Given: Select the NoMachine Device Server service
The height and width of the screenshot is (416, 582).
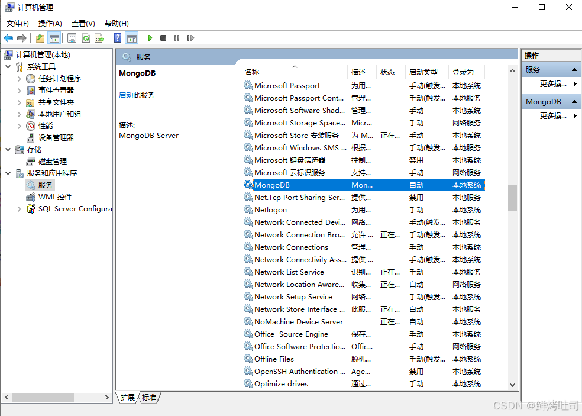Looking at the screenshot, I should point(364,322).
